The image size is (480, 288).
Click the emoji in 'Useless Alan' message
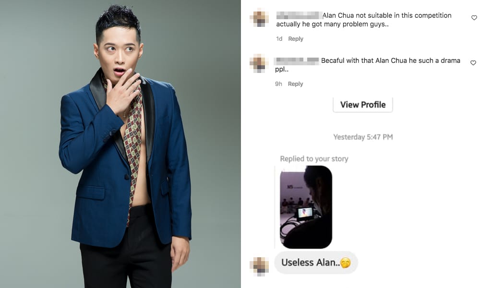(346, 263)
